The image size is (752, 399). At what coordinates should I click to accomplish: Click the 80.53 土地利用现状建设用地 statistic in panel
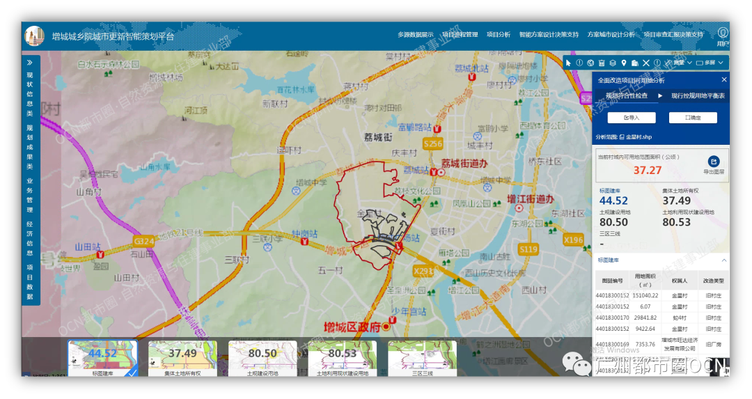676,222
